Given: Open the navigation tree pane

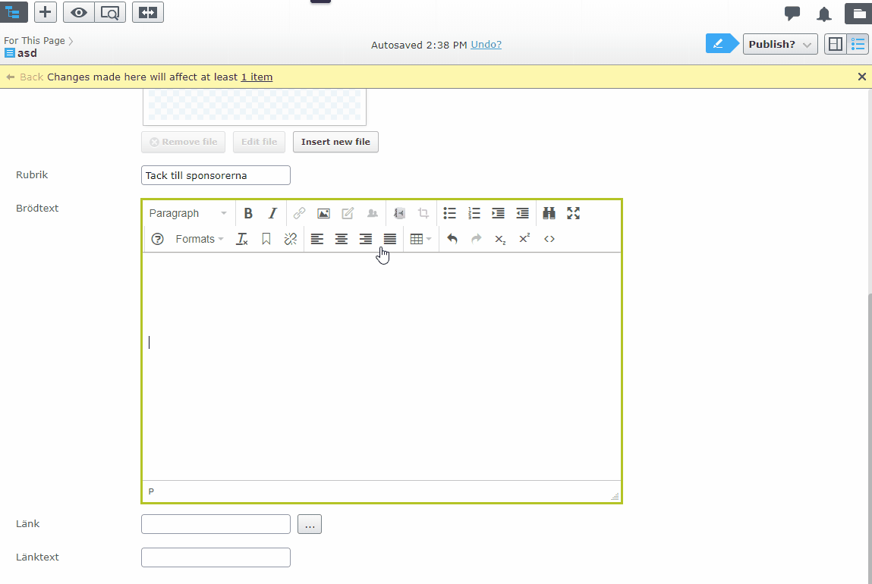Looking at the screenshot, I should (14, 12).
